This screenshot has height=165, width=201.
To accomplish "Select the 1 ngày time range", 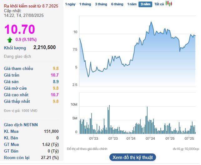I will 70,4.
